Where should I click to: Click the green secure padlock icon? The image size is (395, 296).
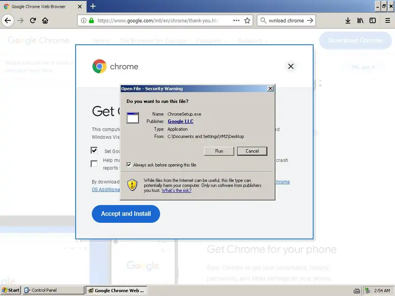click(x=91, y=20)
